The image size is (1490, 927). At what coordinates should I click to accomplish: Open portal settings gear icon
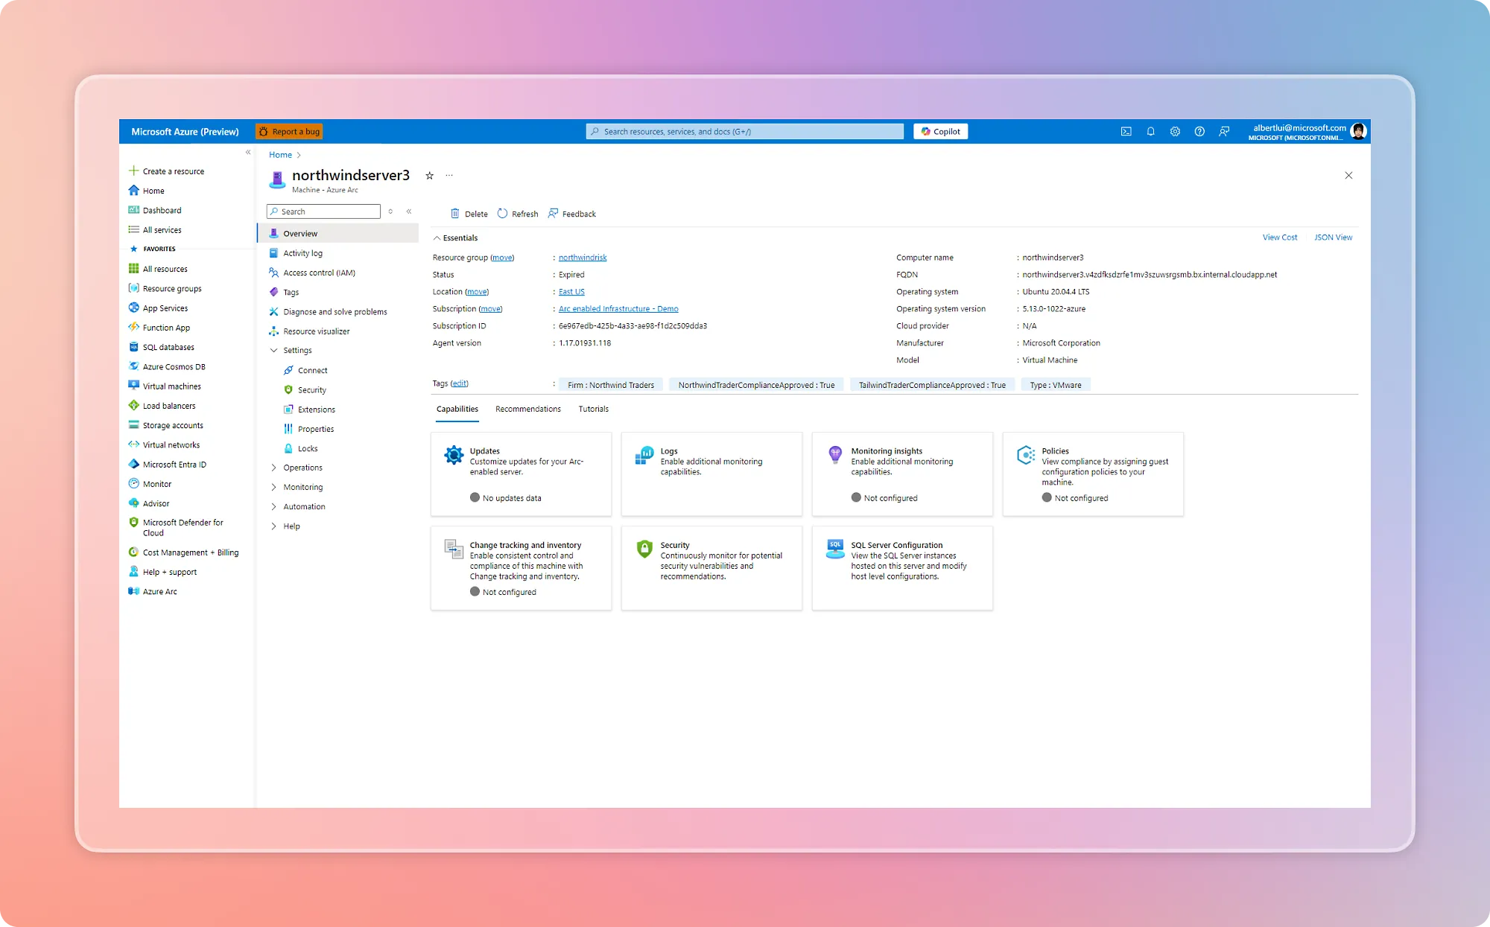coord(1175,132)
